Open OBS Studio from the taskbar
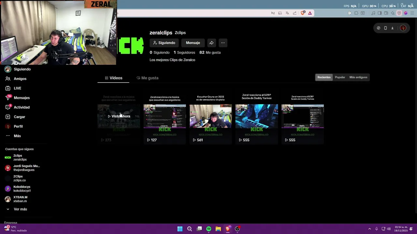 (237, 229)
